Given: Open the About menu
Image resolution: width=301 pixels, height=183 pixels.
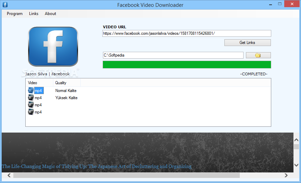Looking at the screenshot, I should tap(51, 14).
